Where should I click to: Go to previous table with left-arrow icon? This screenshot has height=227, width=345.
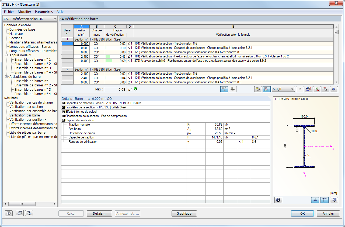[19, 213]
